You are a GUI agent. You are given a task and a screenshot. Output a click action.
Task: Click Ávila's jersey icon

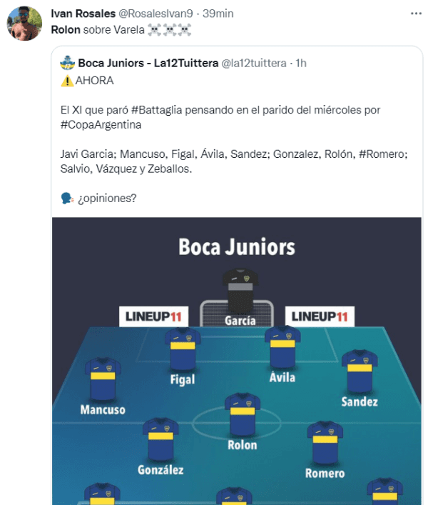click(x=282, y=347)
